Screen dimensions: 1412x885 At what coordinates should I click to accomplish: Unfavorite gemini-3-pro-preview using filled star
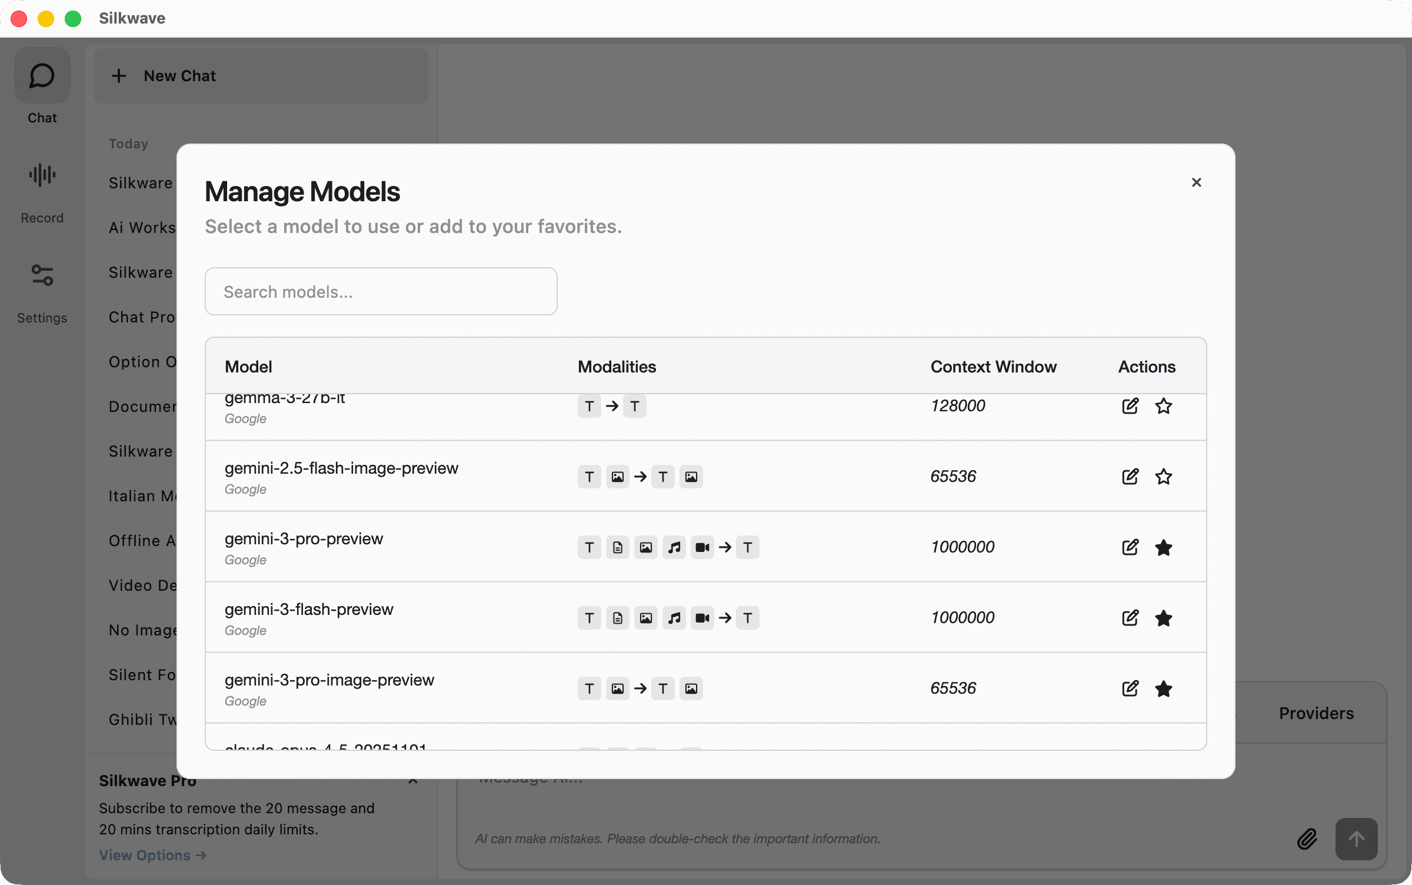tap(1163, 548)
